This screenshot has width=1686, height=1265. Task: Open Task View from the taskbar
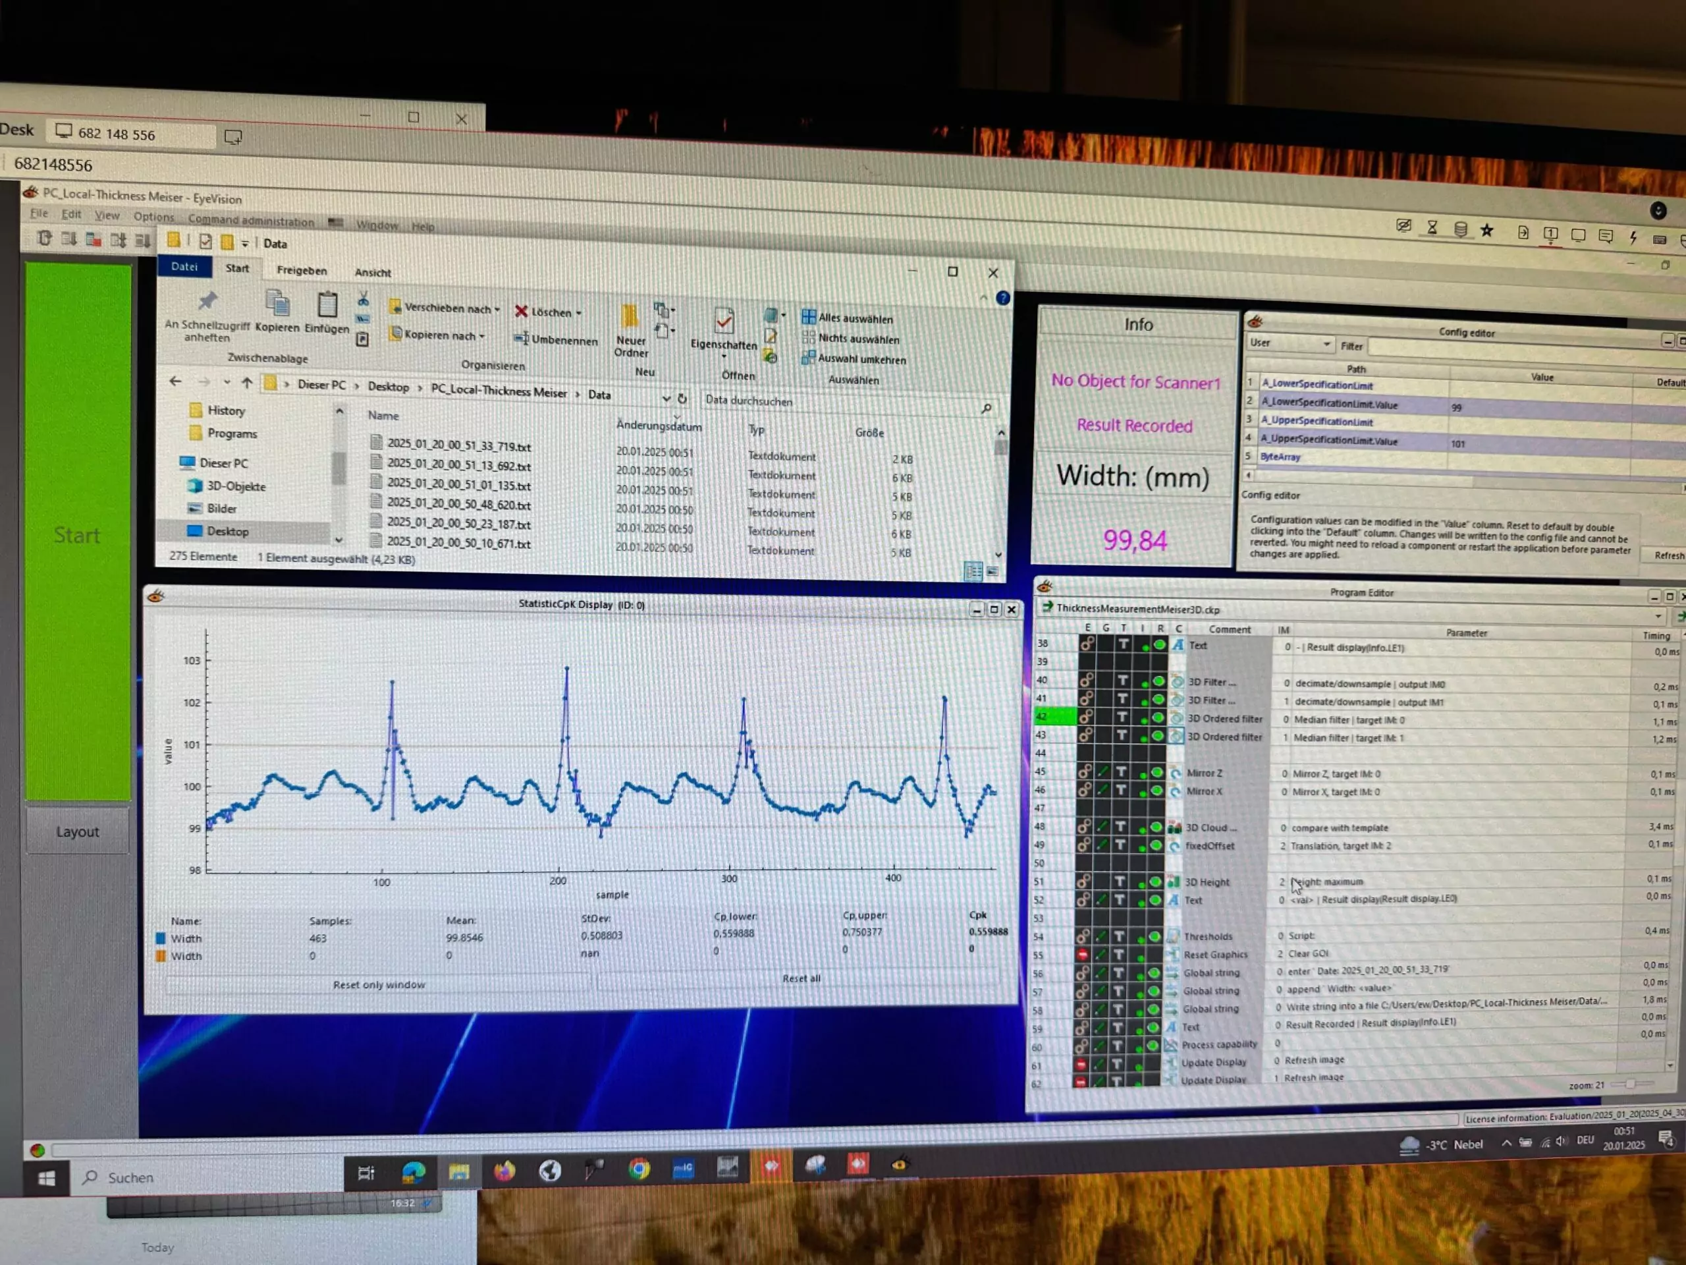(367, 1173)
